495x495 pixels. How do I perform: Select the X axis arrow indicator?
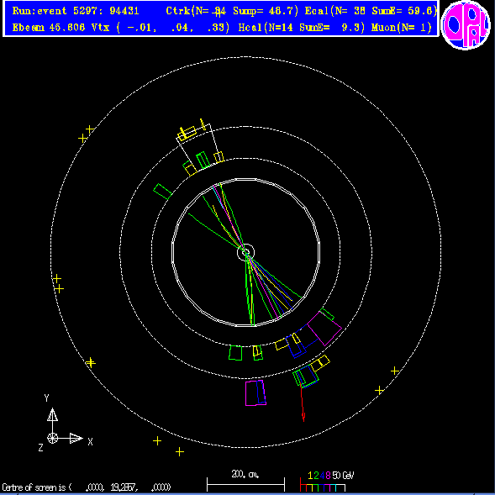tap(76, 438)
